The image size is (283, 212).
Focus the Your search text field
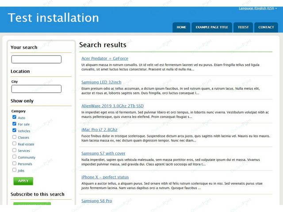(36, 59)
